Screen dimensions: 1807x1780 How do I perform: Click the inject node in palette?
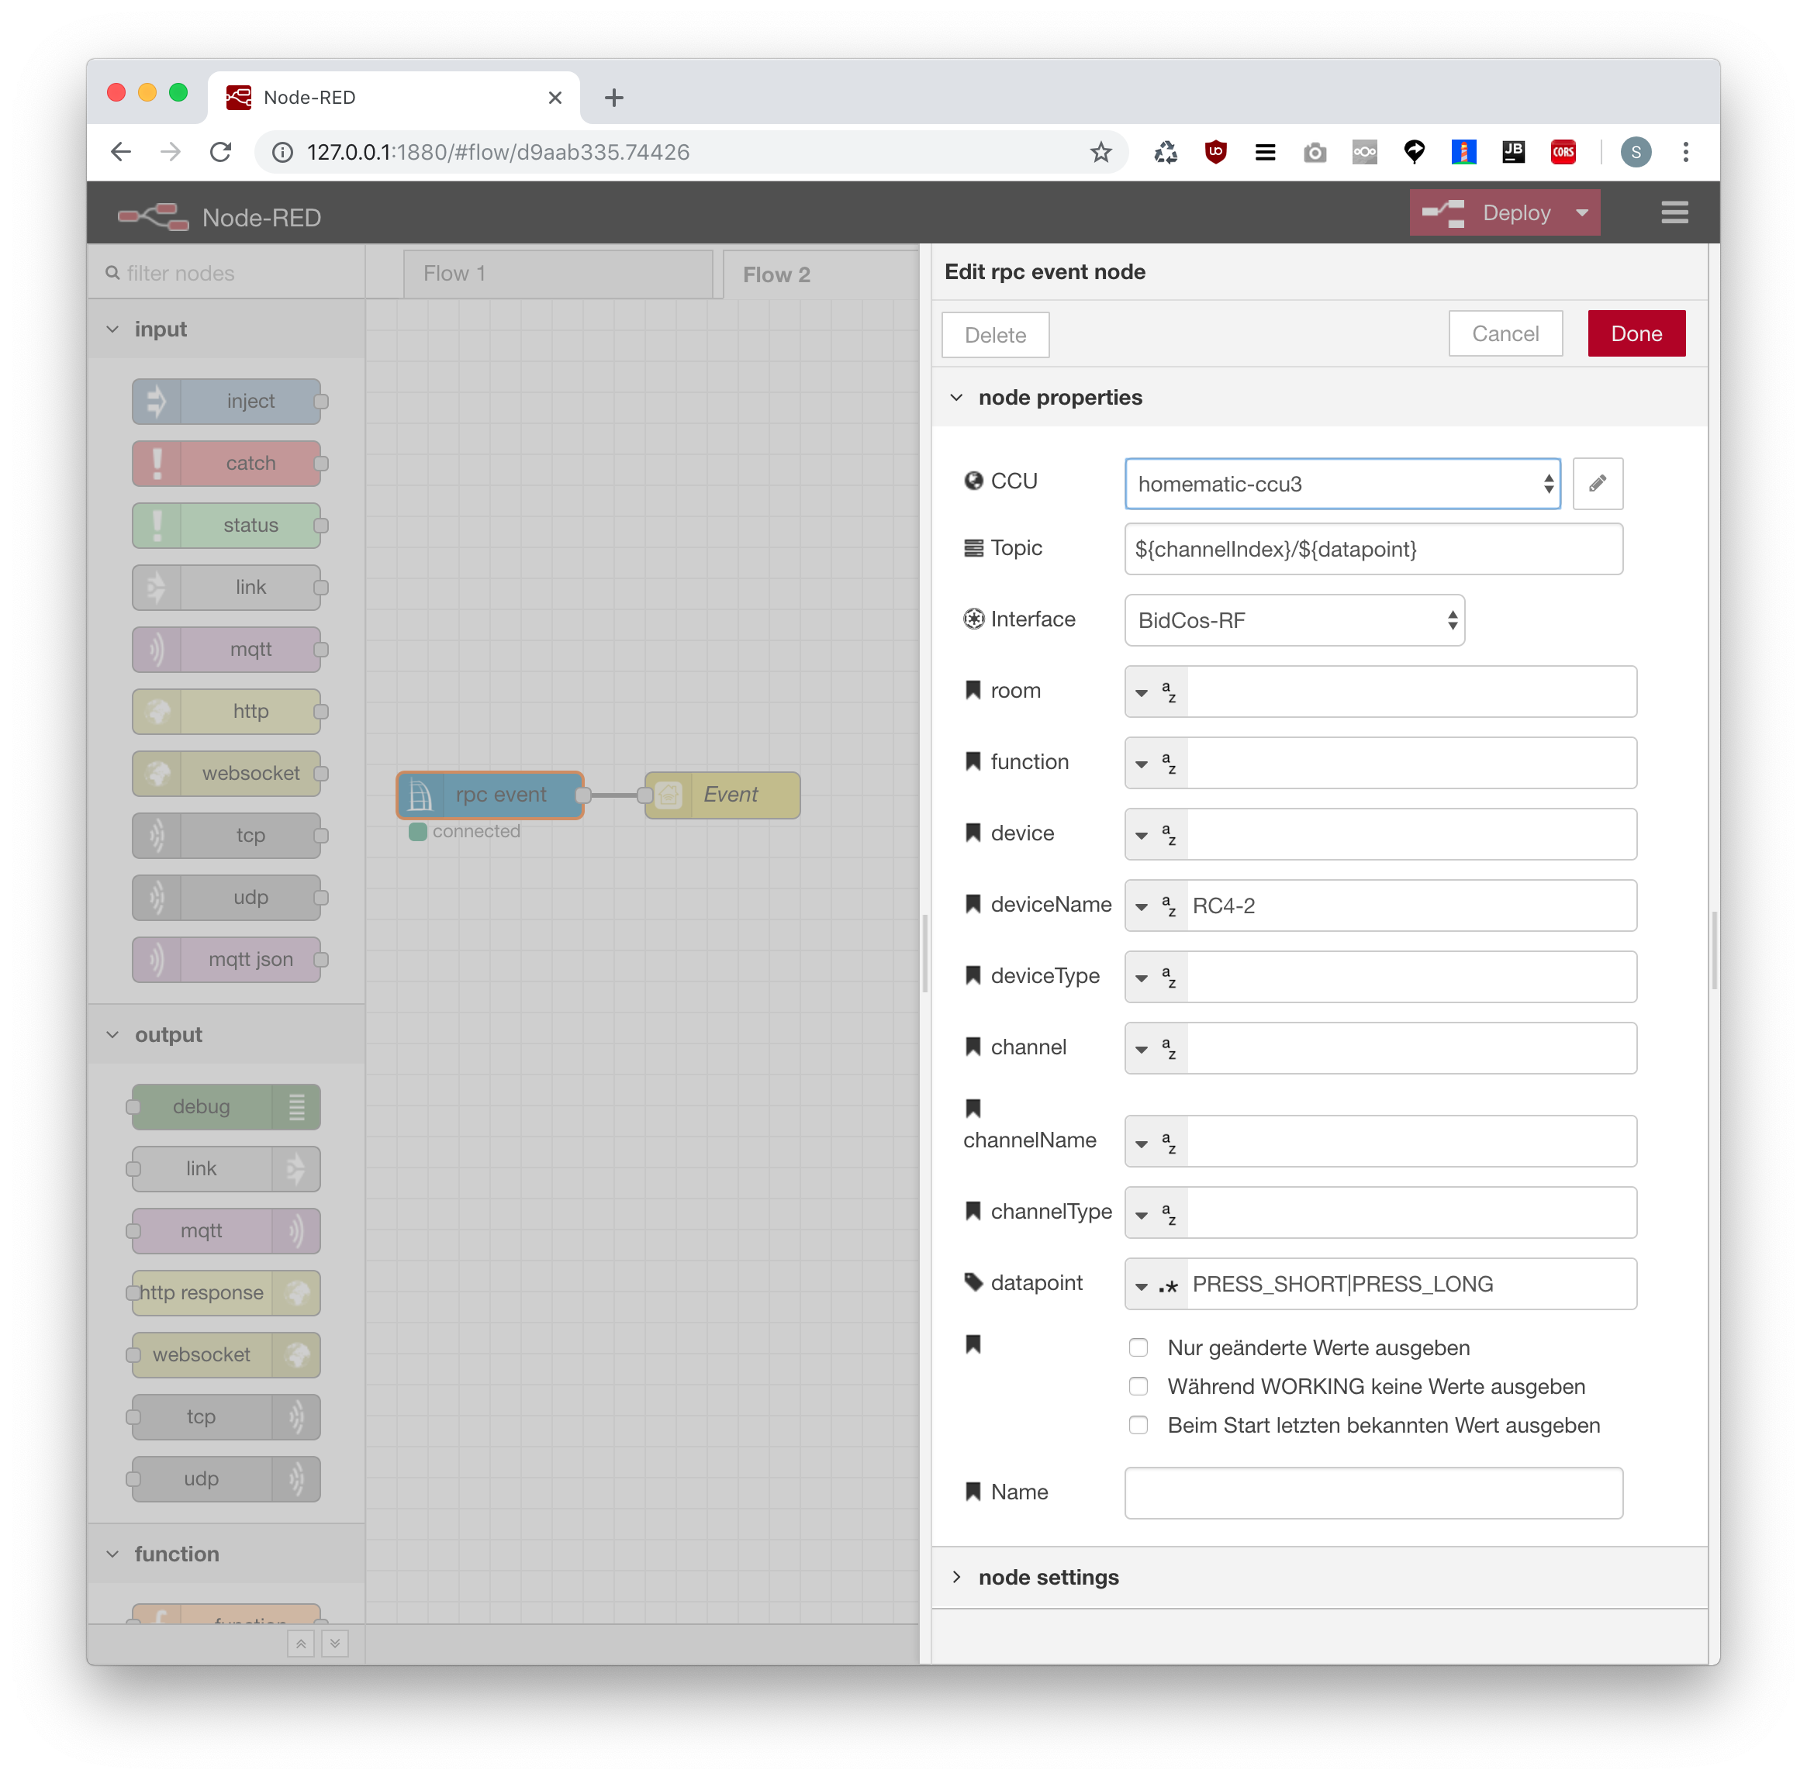[227, 401]
